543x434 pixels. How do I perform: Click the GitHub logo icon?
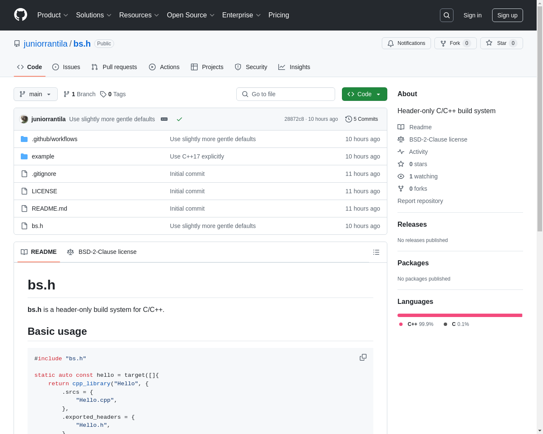(20, 15)
